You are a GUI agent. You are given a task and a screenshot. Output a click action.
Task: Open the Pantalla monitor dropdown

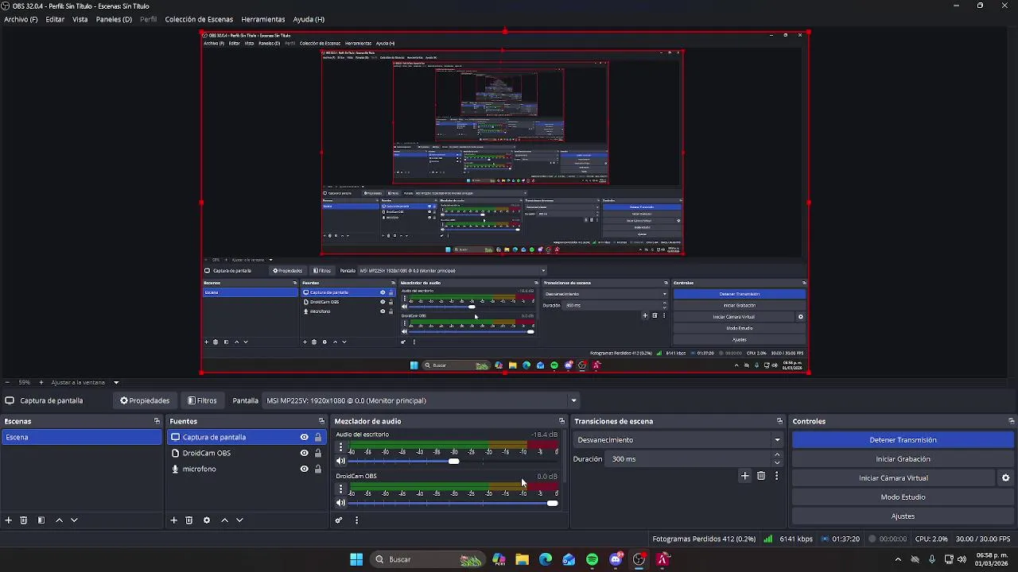[422, 400]
